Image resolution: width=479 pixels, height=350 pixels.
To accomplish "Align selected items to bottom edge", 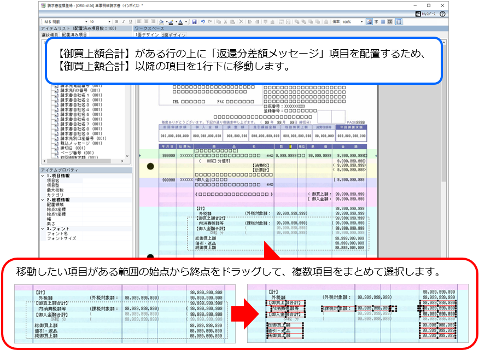I will point(272,22).
